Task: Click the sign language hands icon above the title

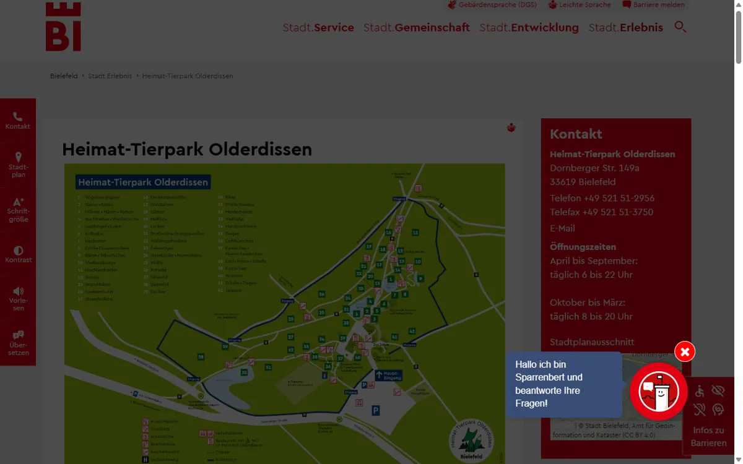Action: (x=511, y=128)
